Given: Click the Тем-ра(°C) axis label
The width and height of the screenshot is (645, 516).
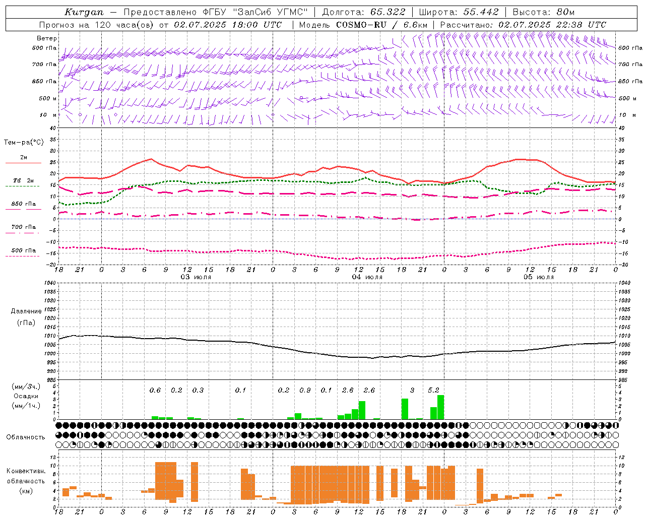Looking at the screenshot, I should [24, 142].
